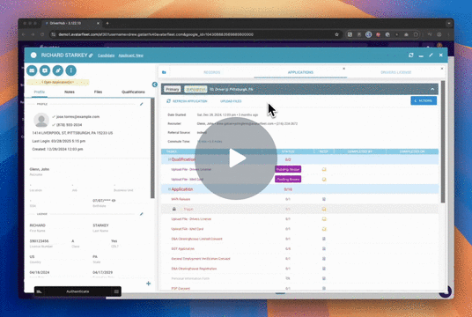Toggle birthdate visibility eye icon
Viewport: 472px width, 317px height.
(x=114, y=201)
